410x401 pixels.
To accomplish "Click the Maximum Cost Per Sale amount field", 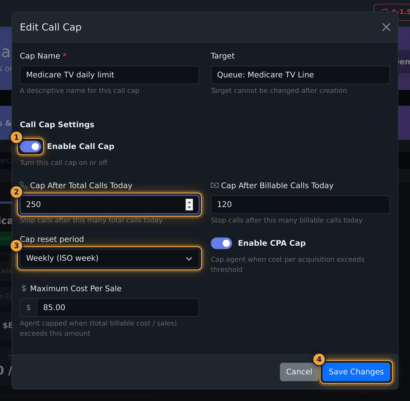I will point(118,307).
